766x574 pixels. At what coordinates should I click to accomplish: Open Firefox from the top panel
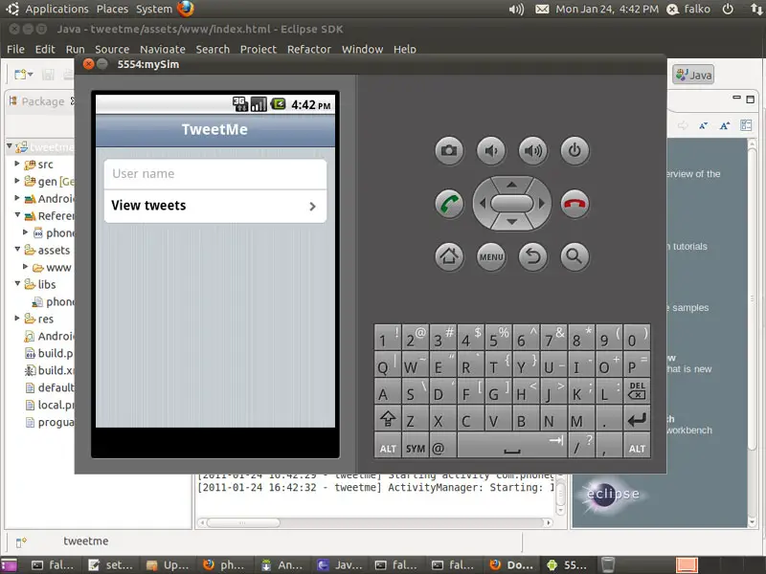pyautogui.click(x=186, y=9)
